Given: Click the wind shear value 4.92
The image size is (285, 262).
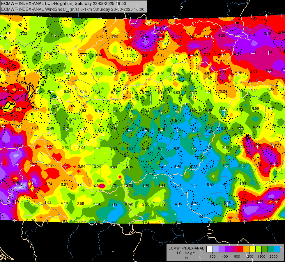Looking at the screenshot, I should [x=240, y=109].
